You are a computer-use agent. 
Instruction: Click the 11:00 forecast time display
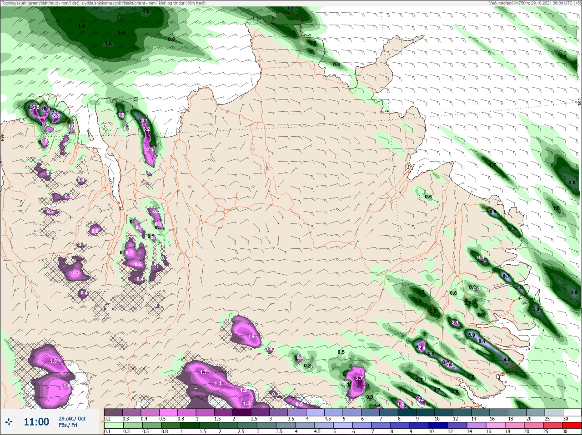tap(36, 422)
